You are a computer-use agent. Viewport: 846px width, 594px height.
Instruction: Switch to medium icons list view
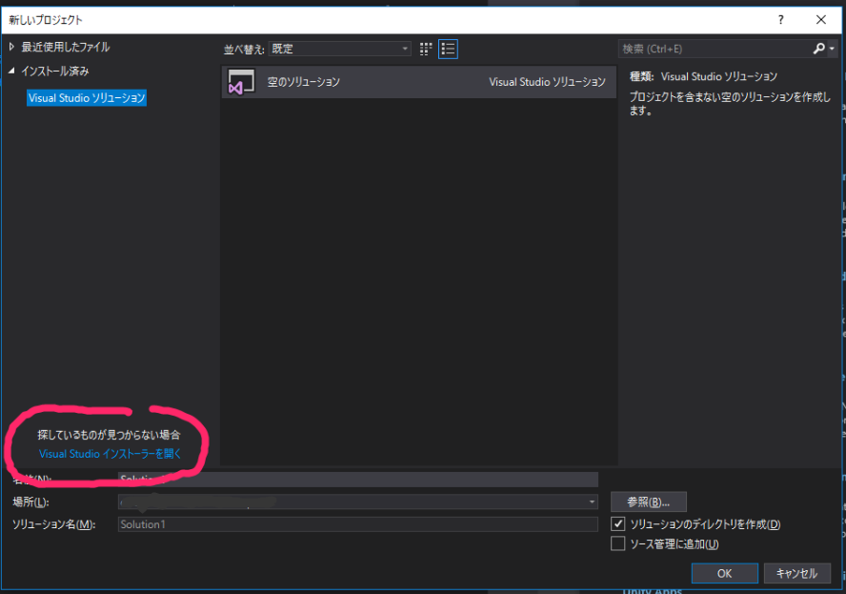[x=448, y=50]
